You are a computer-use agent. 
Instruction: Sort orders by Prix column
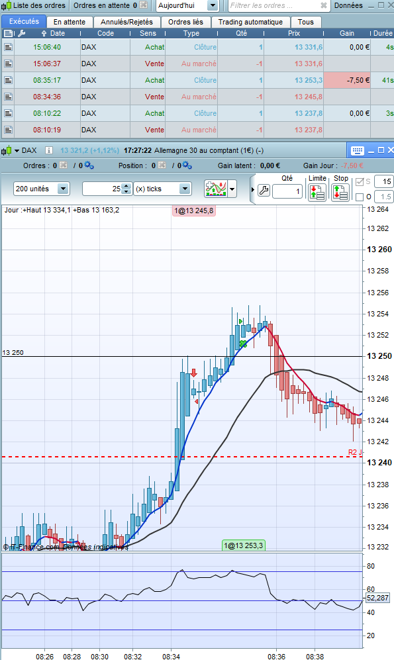294,33
